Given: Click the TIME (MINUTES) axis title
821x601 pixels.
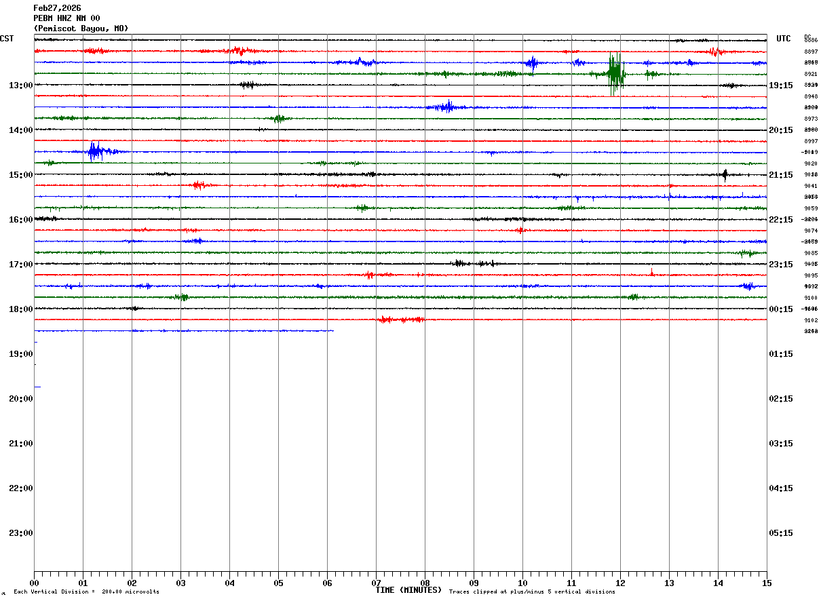Looking at the screenshot, I should (408, 590).
